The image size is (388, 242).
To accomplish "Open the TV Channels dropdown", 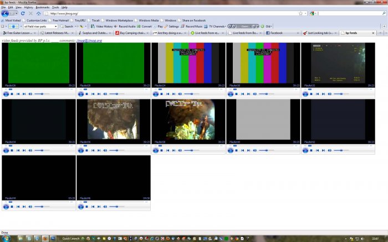I will 225,26.
